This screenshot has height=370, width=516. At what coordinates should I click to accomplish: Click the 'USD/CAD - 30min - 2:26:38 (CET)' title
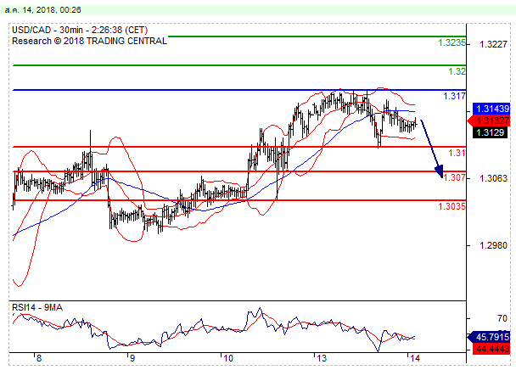coord(80,30)
